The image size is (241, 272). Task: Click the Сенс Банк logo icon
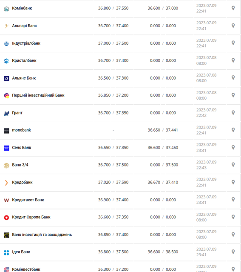click(x=6, y=148)
